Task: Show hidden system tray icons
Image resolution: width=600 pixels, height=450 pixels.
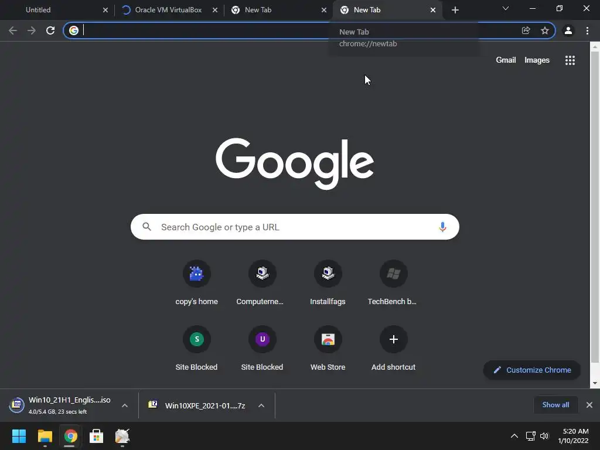Action: pyautogui.click(x=514, y=436)
